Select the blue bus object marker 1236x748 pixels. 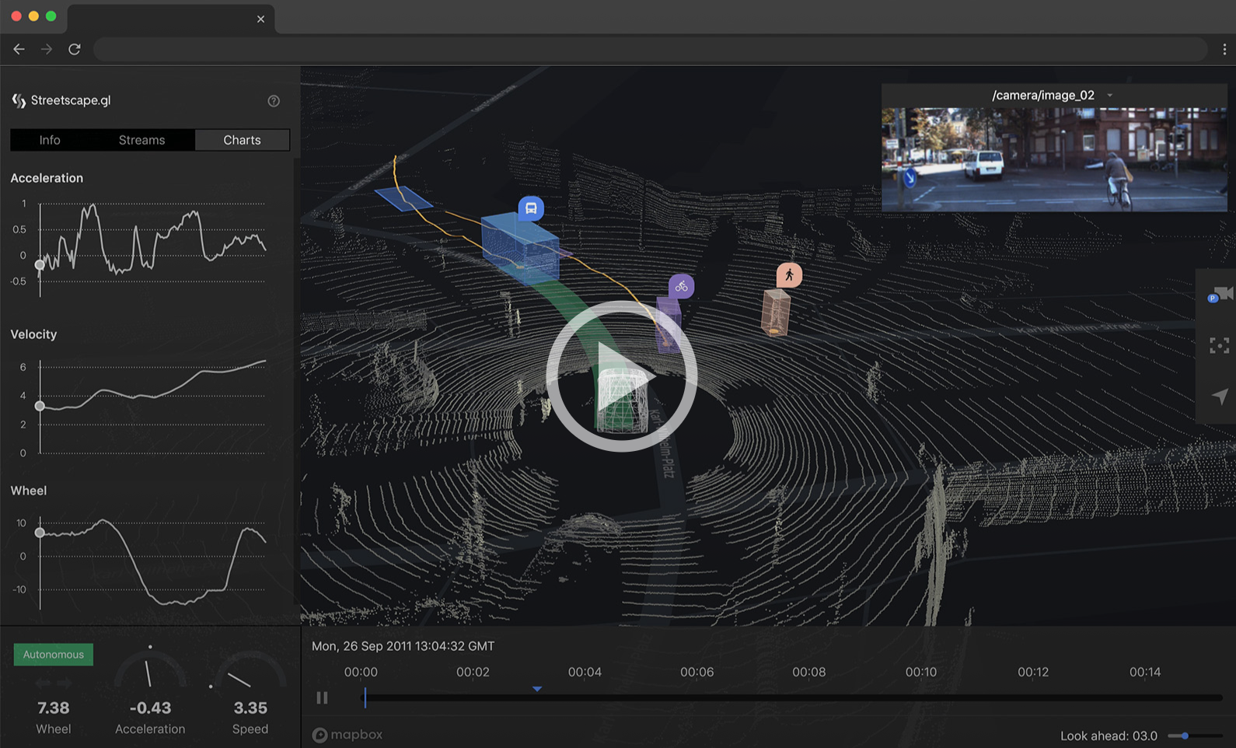531,208
